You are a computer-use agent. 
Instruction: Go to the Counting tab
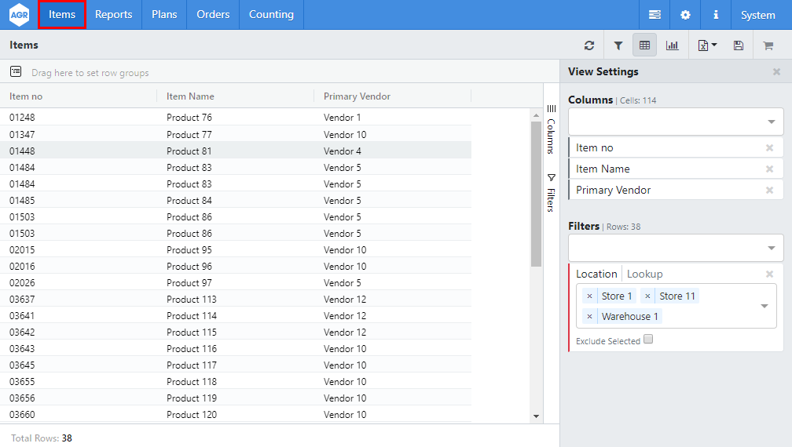[271, 15]
